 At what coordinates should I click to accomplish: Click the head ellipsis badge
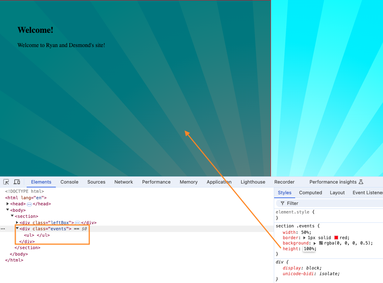pyautogui.click(x=29, y=204)
